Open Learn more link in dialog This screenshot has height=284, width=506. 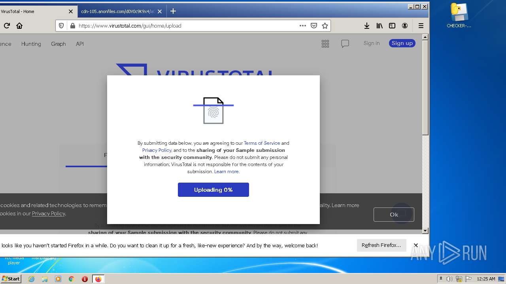coord(227,172)
